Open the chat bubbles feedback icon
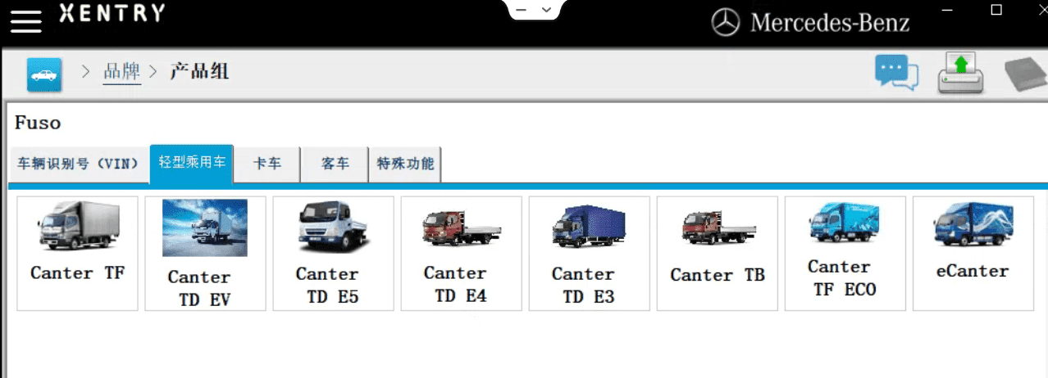The height and width of the screenshot is (378, 1048). tap(896, 72)
